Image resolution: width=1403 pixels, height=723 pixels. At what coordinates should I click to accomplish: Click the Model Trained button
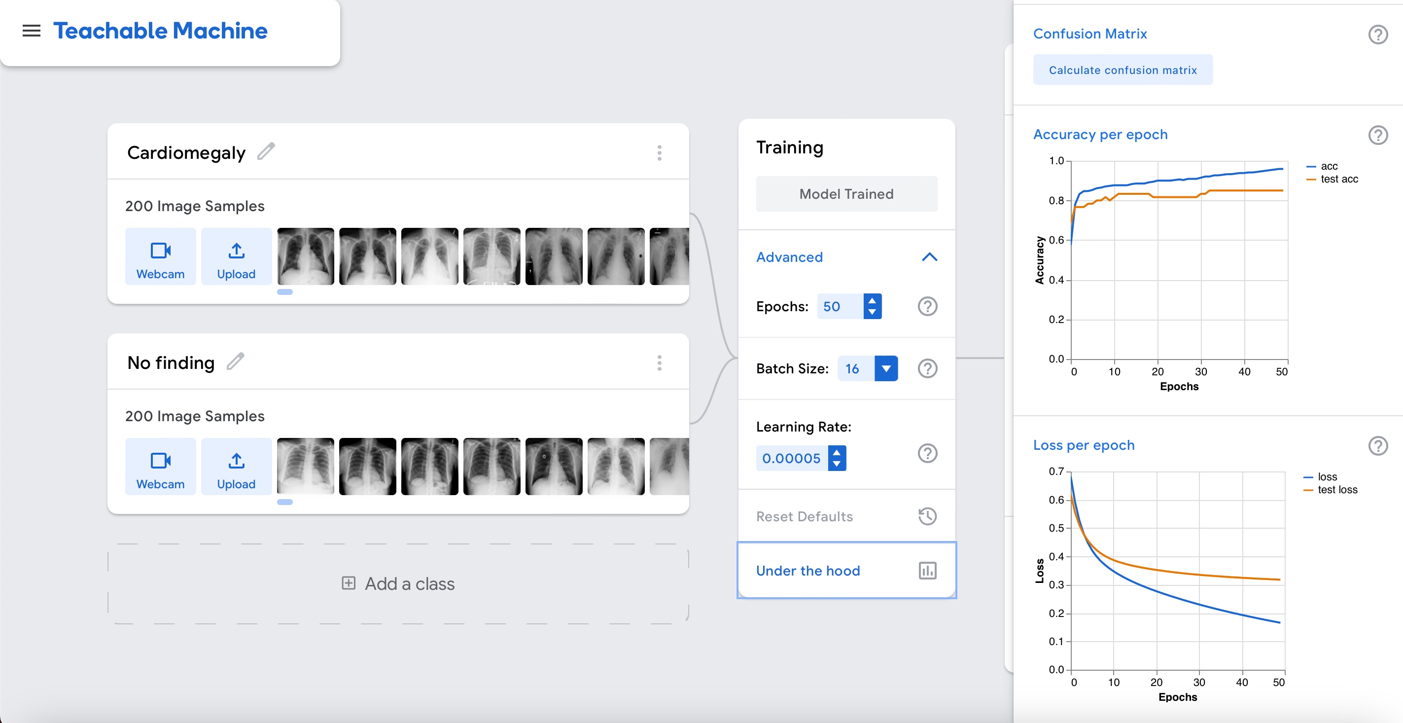(x=846, y=194)
